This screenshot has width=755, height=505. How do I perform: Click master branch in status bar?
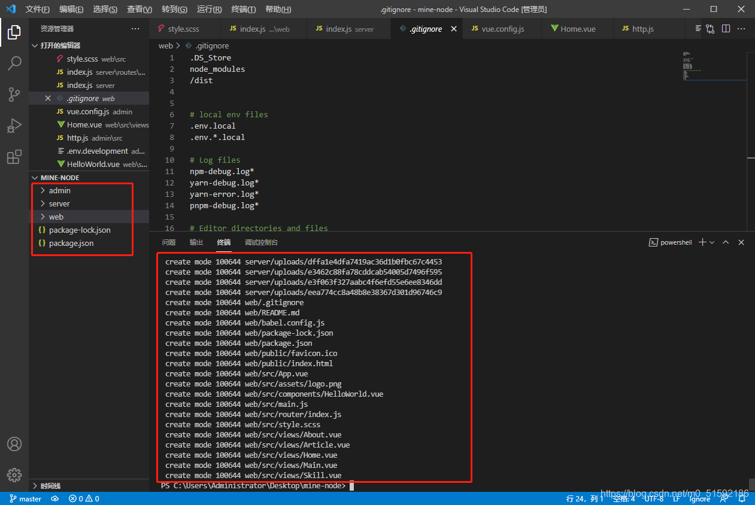pos(26,498)
